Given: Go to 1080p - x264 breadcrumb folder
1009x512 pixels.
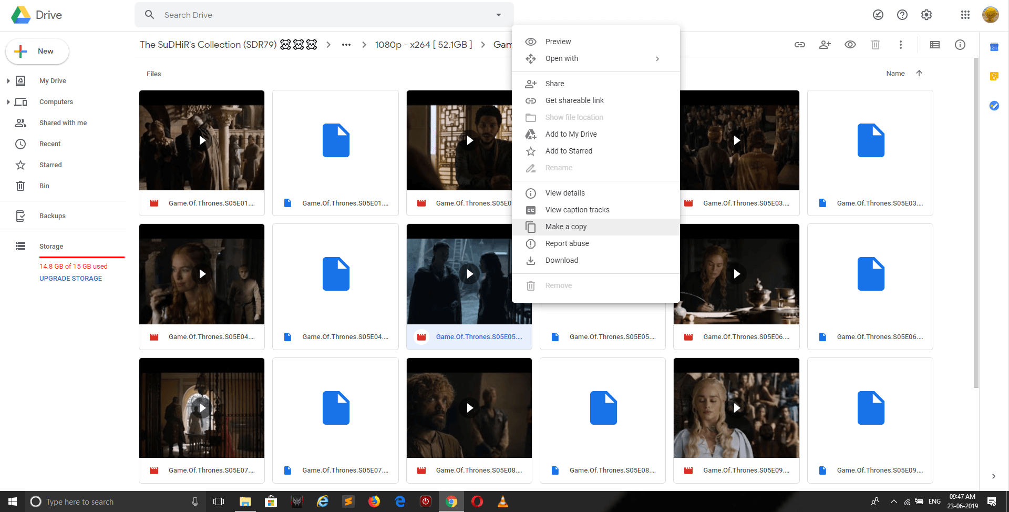Looking at the screenshot, I should tap(424, 45).
